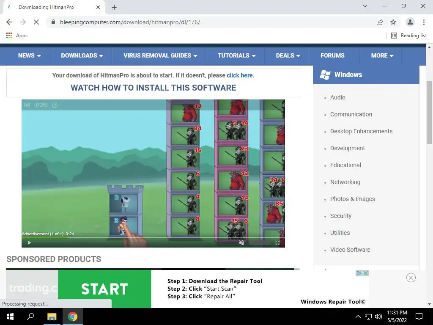Image resolution: width=433 pixels, height=325 pixels.
Task: Share this page icon in address bar
Action: (380, 22)
